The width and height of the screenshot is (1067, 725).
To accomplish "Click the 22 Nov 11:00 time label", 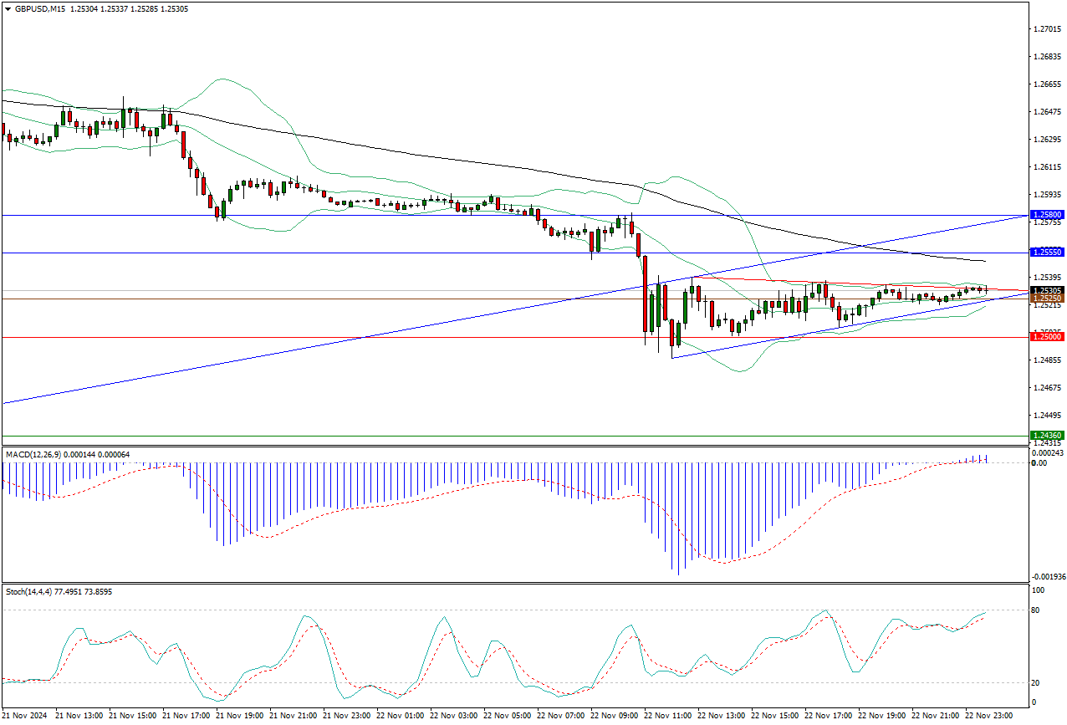I will (x=668, y=717).
